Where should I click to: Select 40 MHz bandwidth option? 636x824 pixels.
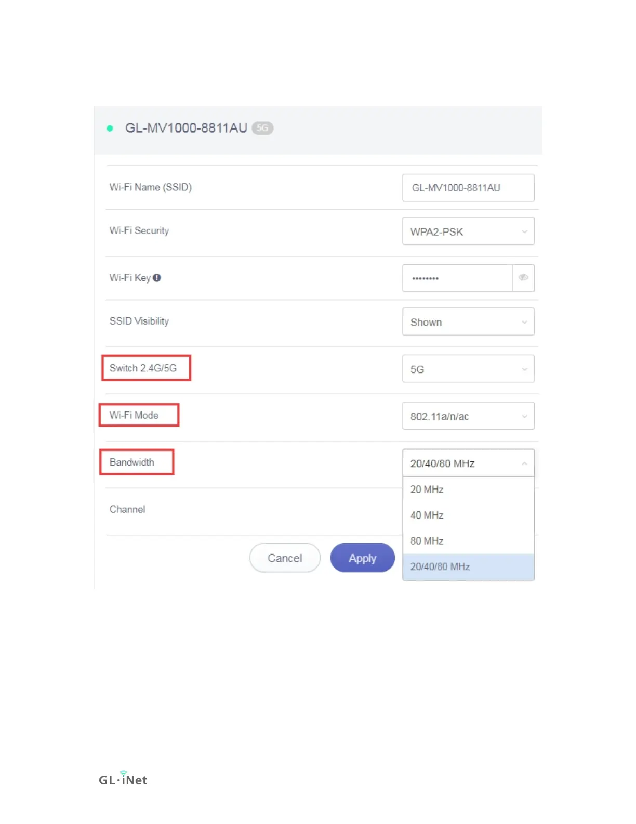point(468,515)
